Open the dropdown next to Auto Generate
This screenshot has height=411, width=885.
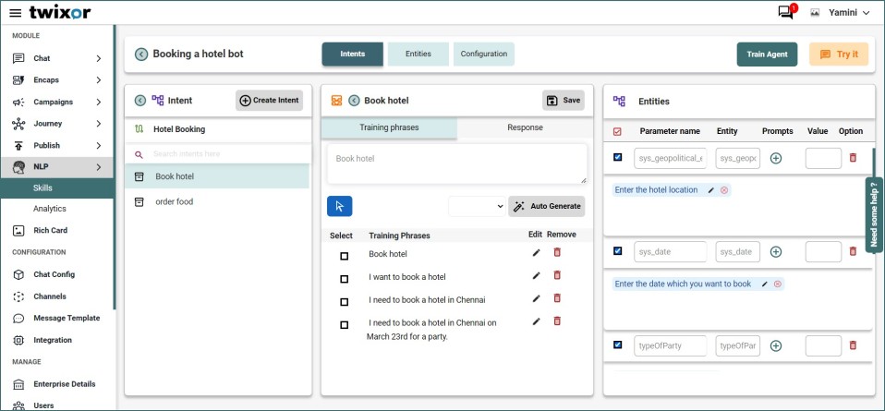coord(477,206)
